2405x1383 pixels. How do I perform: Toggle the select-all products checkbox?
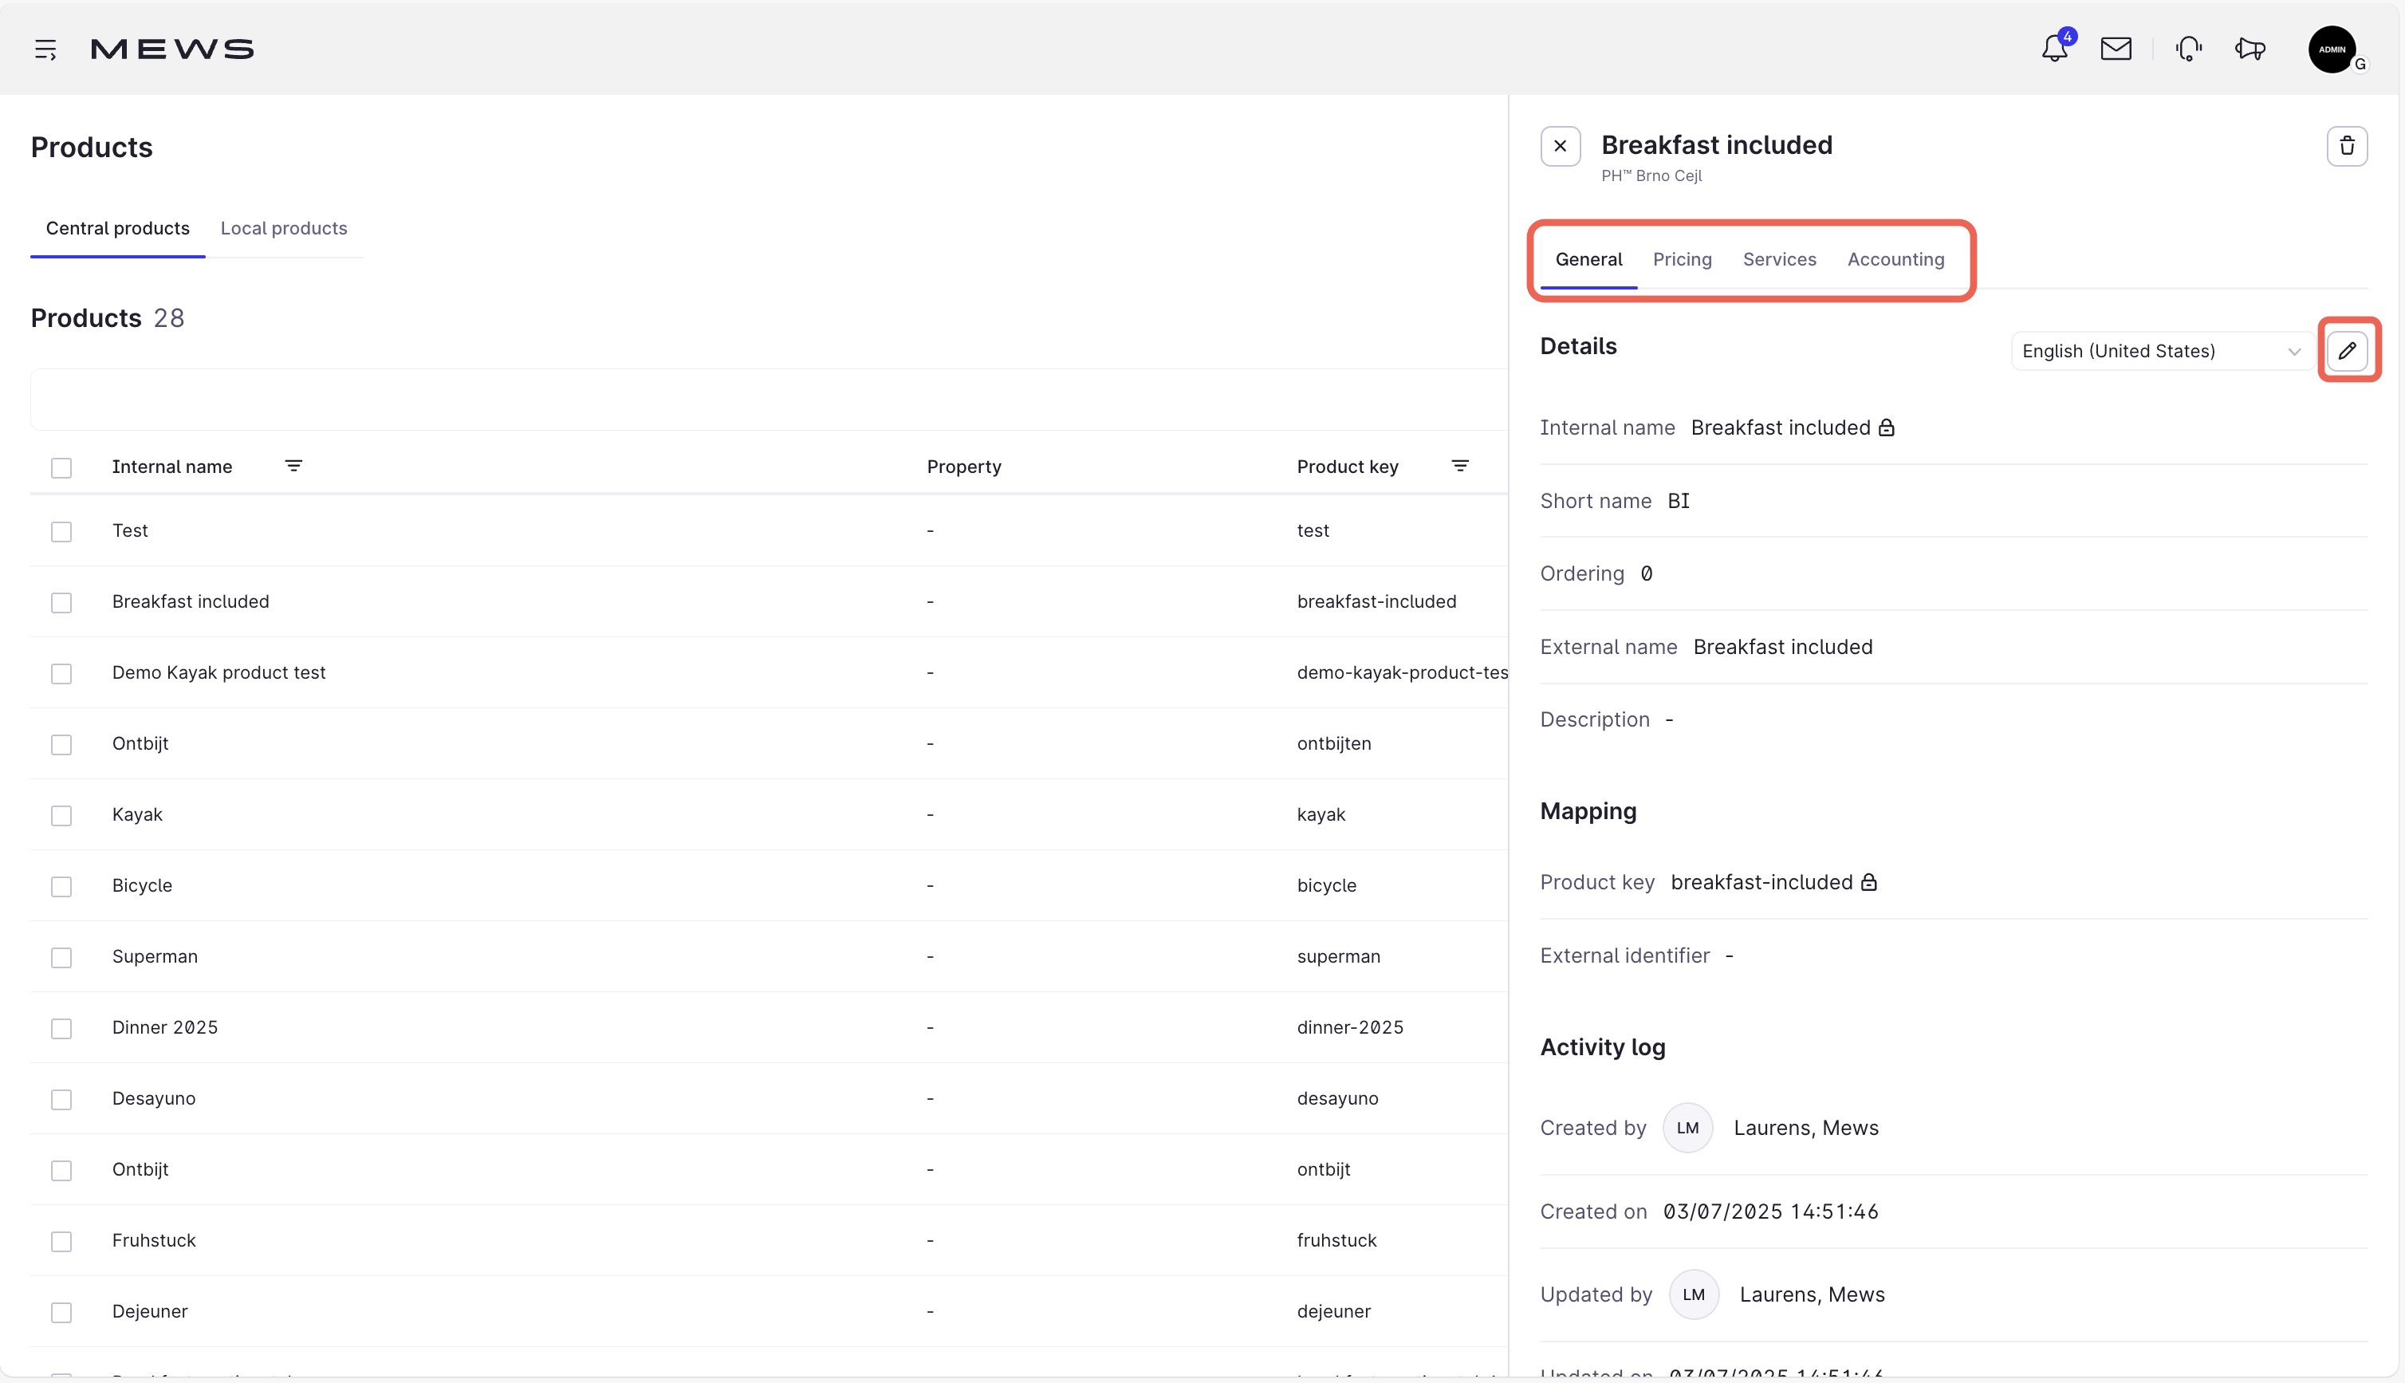click(x=61, y=467)
